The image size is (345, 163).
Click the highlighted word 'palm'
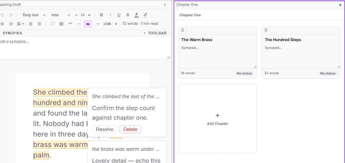[x=41, y=155]
